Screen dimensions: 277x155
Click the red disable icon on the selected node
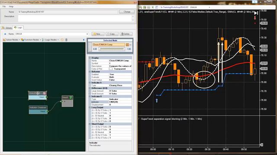44,93
